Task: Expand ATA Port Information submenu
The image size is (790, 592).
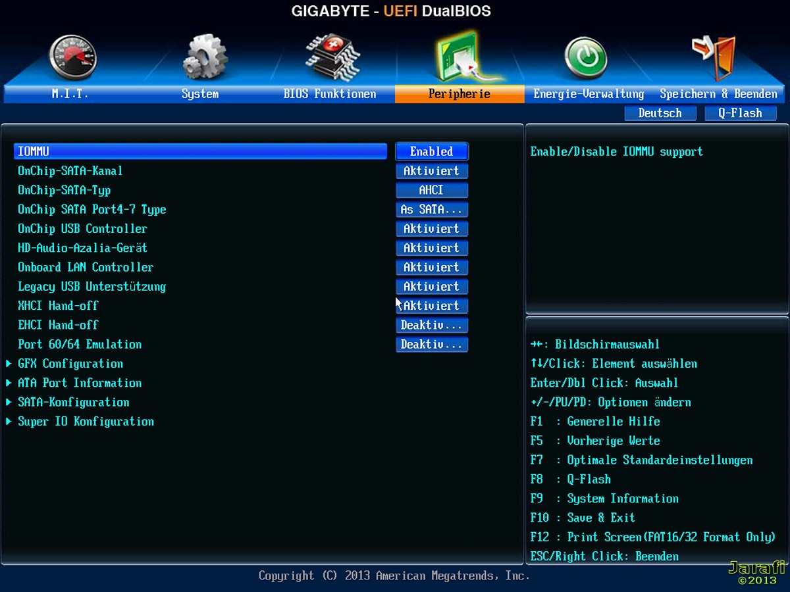Action: pos(80,383)
